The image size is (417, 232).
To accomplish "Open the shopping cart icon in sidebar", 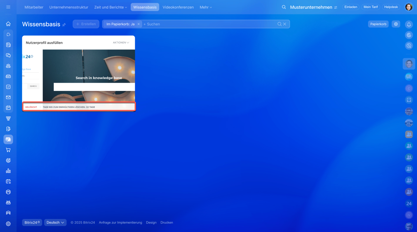I will (x=8, y=150).
